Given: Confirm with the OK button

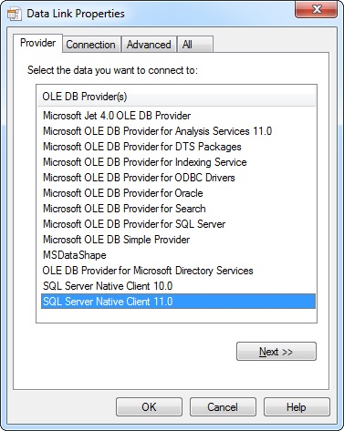Looking at the screenshot, I should pyautogui.click(x=149, y=407).
